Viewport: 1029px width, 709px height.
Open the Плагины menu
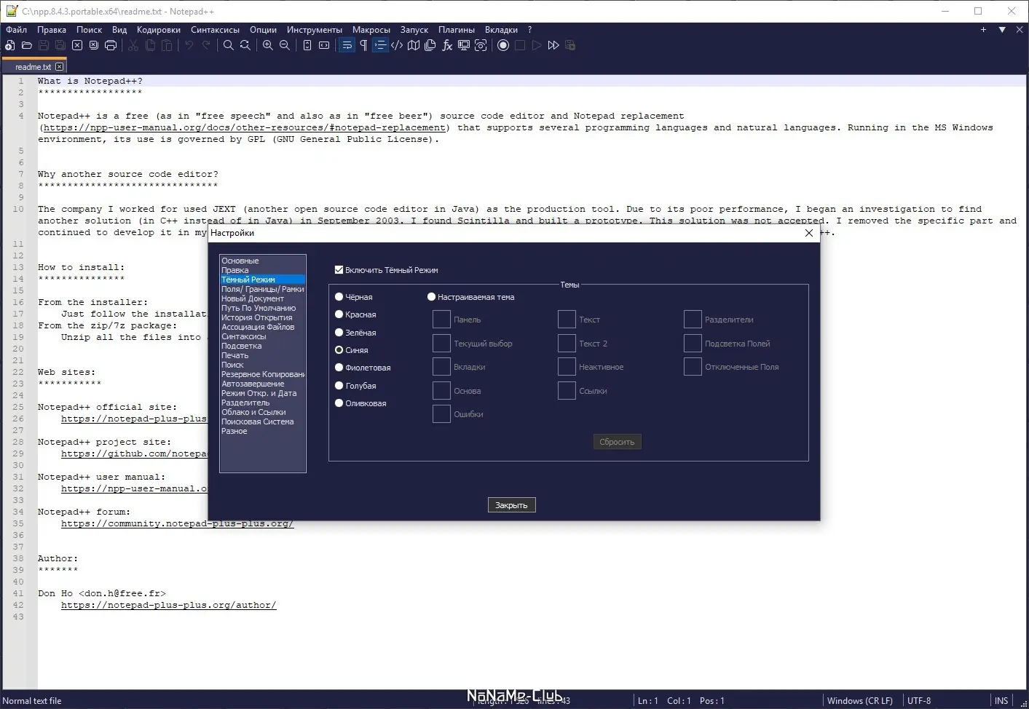coord(457,30)
